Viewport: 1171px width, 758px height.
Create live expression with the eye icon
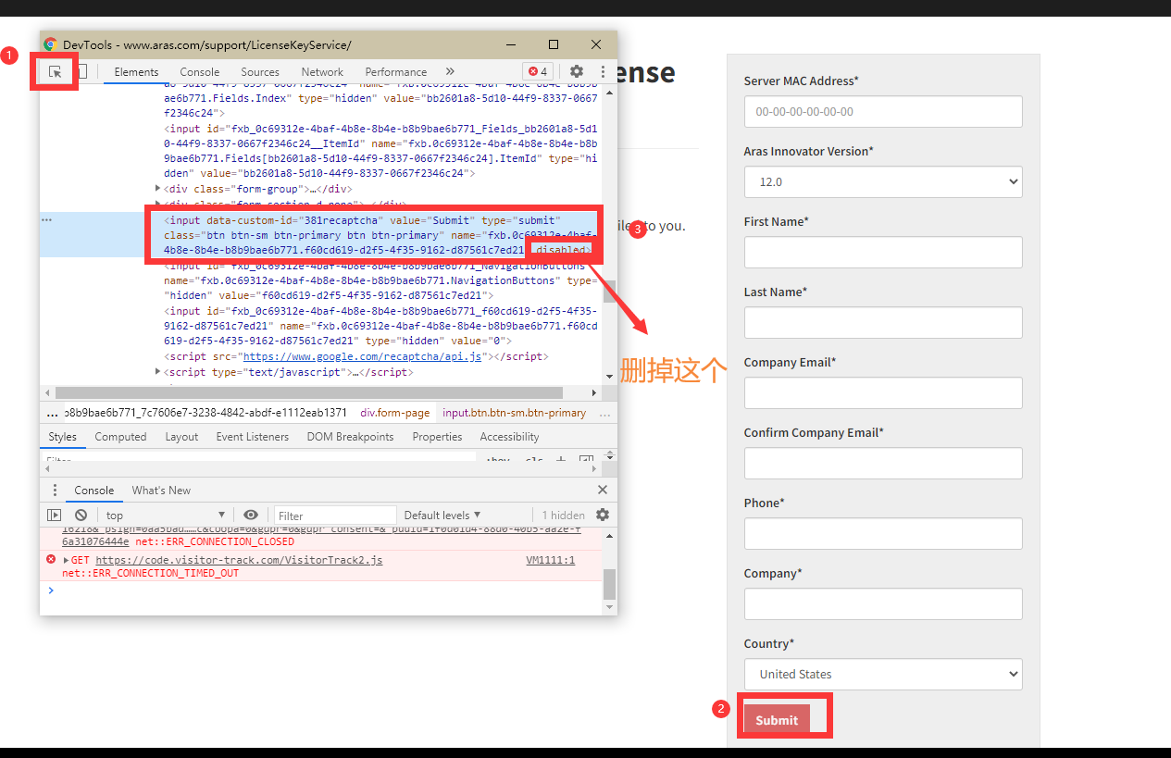251,515
